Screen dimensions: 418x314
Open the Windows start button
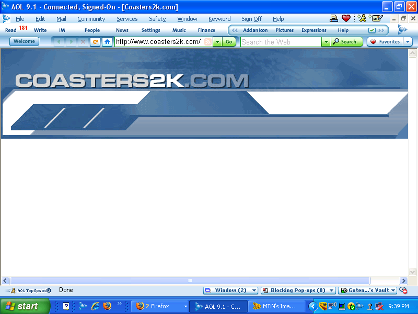(x=25, y=306)
